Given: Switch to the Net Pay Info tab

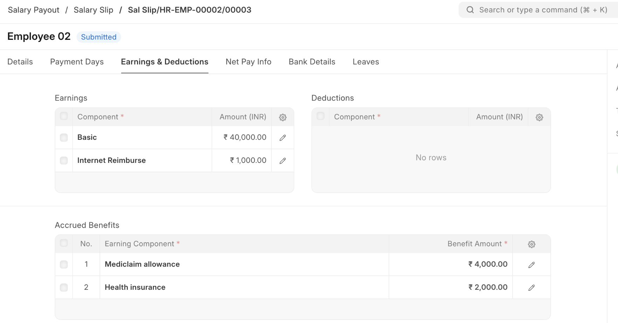Looking at the screenshot, I should click(x=248, y=62).
